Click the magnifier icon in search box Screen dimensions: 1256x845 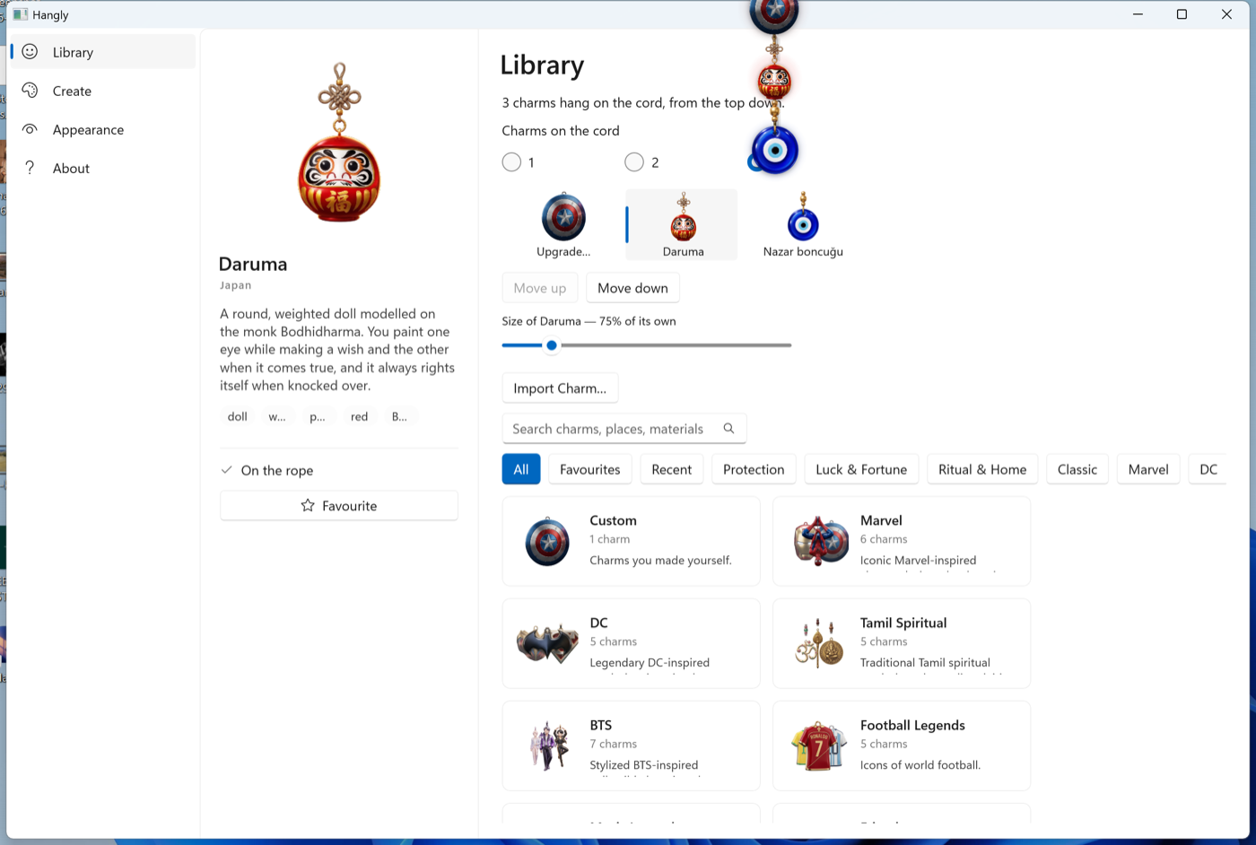click(728, 429)
